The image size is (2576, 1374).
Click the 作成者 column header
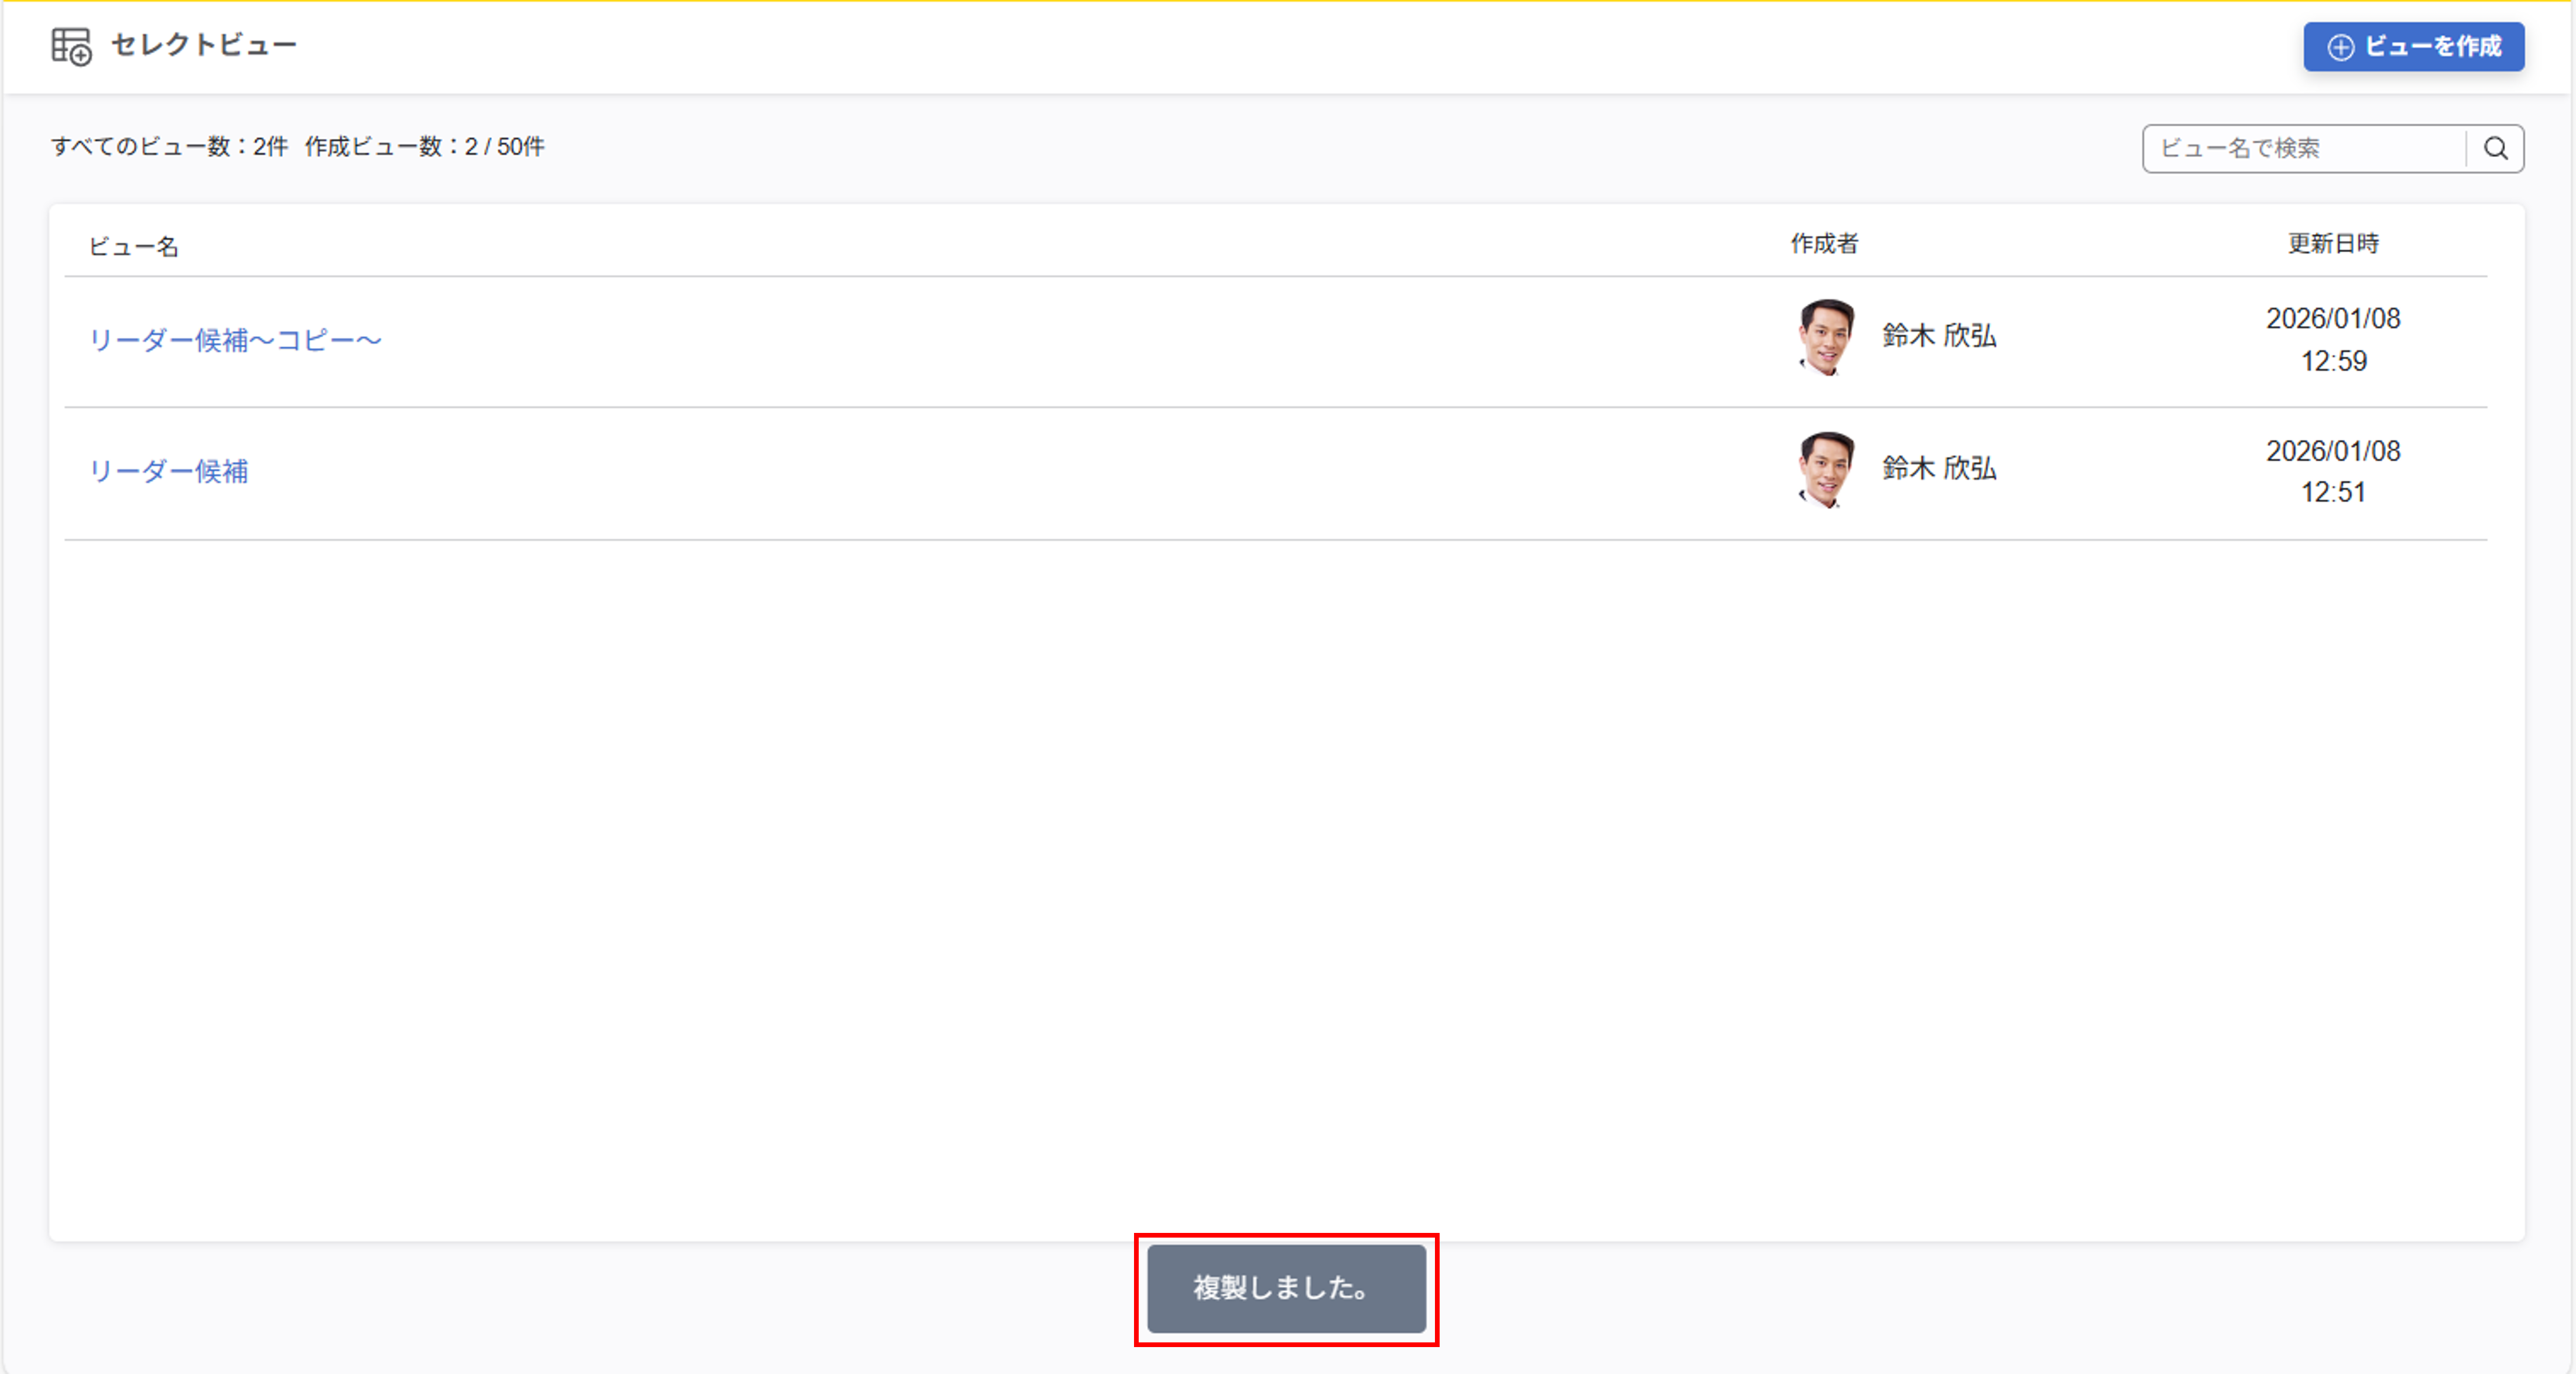[x=1824, y=244]
